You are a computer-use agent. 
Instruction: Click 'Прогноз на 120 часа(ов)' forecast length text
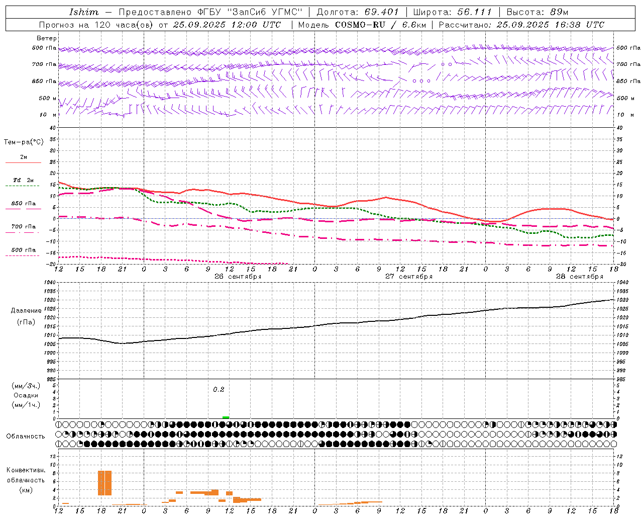pyautogui.click(x=95, y=25)
